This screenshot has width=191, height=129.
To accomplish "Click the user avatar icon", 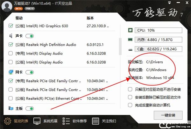I will click(x=7, y=6).
